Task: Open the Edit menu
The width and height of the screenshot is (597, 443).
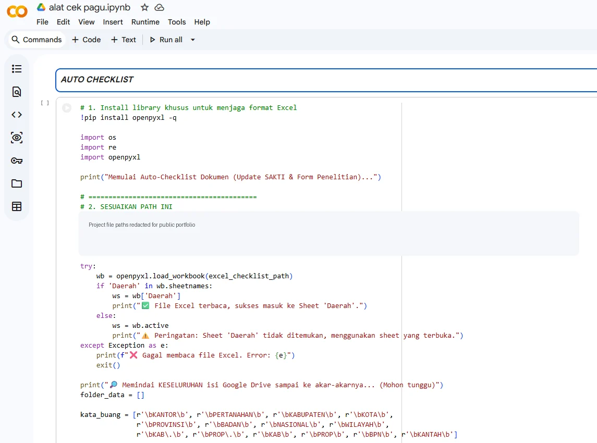Action: tap(63, 22)
